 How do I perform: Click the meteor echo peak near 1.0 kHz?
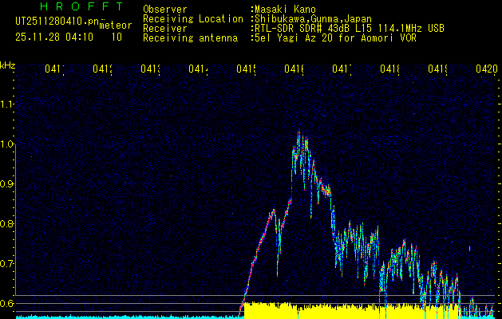[301, 144]
